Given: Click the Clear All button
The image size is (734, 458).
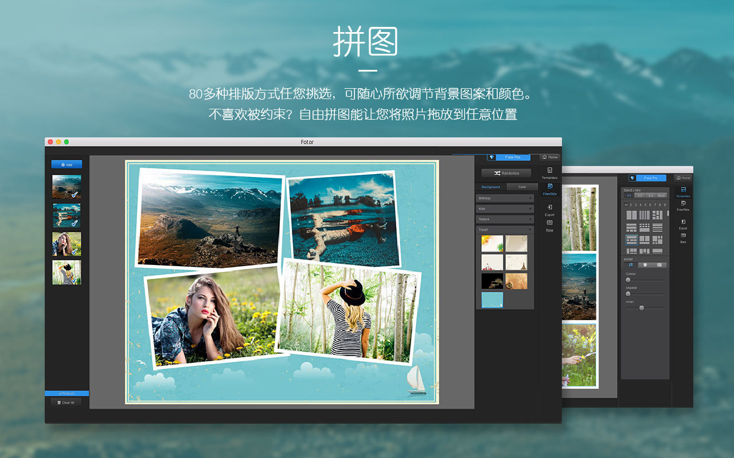Looking at the screenshot, I should pyautogui.click(x=66, y=402).
